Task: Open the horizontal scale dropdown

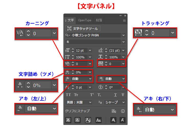Action: click(123, 57)
